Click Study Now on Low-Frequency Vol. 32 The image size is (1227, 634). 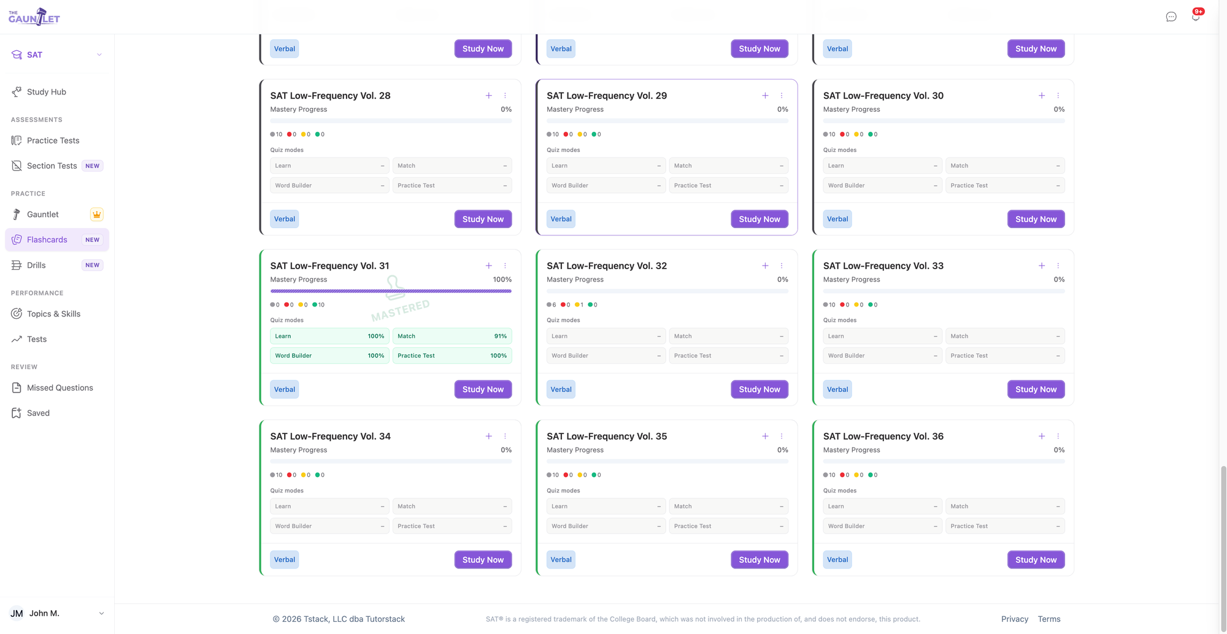[760, 389]
